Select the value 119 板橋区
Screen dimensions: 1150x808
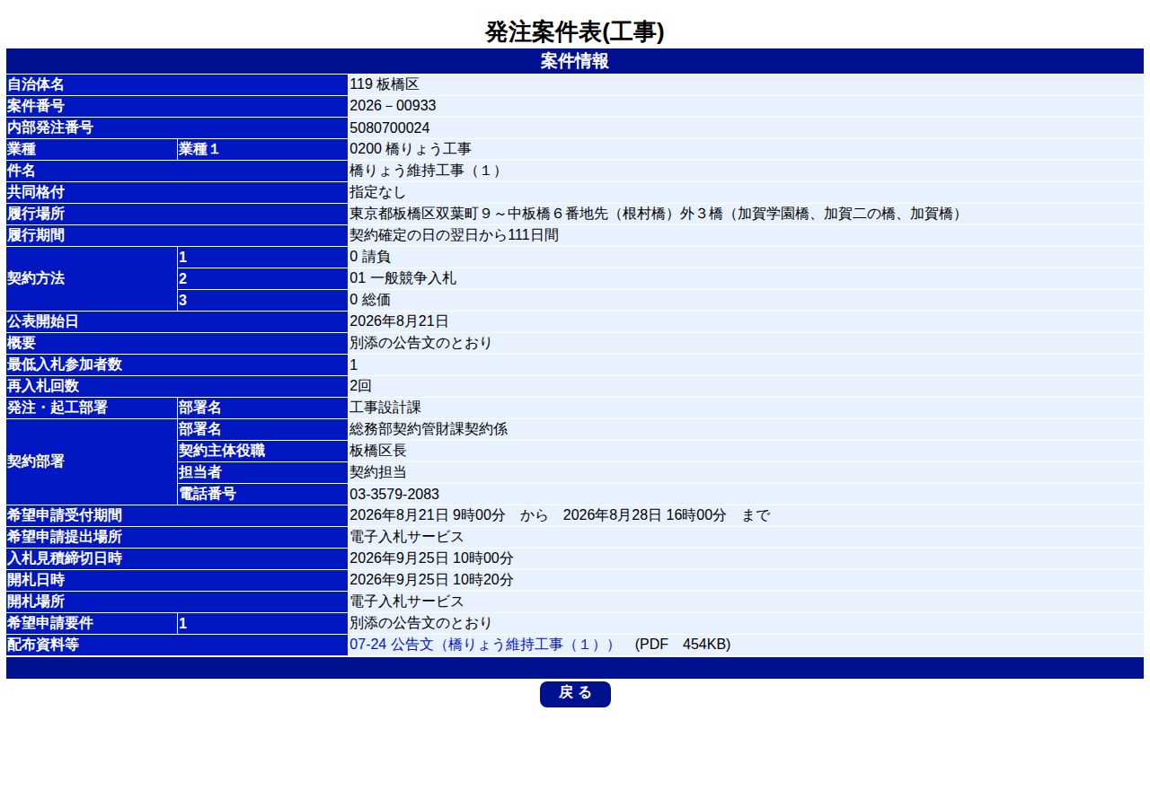coord(385,84)
